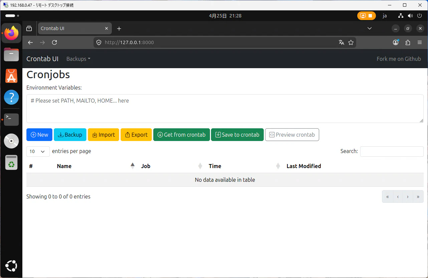428x278 pixels.
Task: Click the Import button
Action: [103, 135]
